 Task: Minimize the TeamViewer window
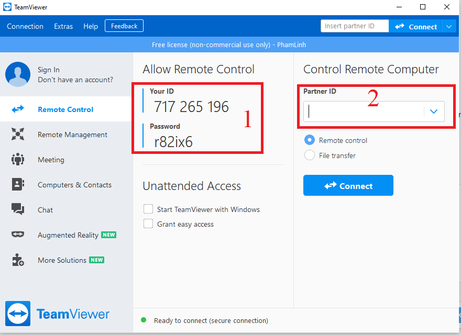click(399, 7)
